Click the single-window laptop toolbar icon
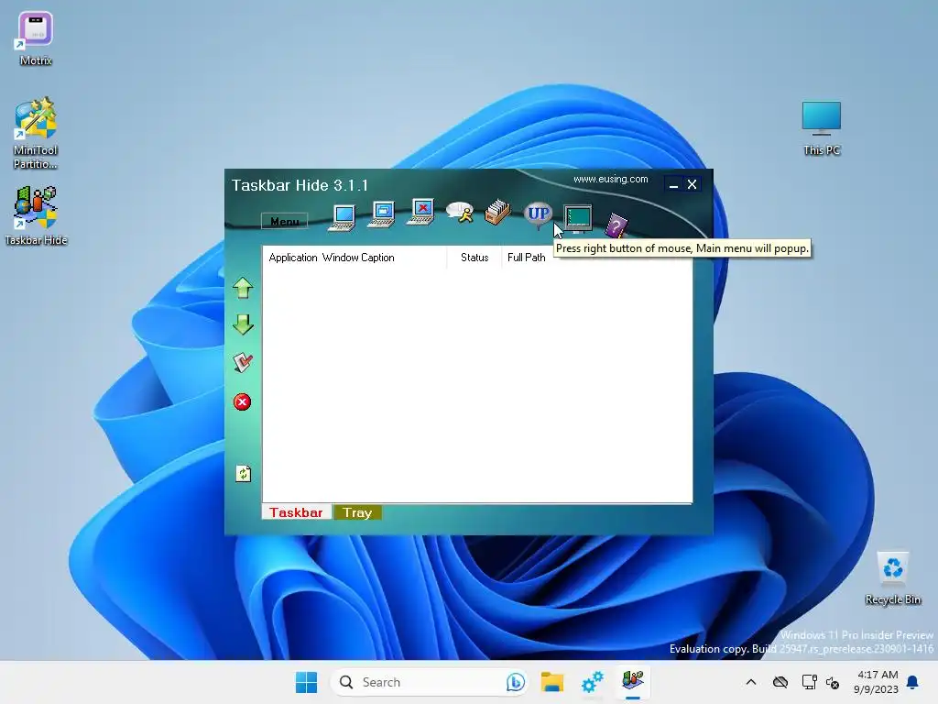 click(x=343, y=217)
